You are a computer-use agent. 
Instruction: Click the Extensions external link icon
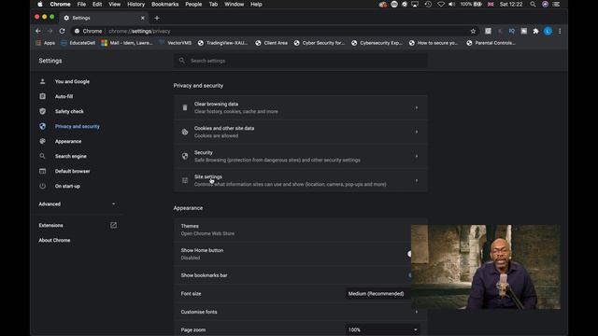tap(113, 225)
